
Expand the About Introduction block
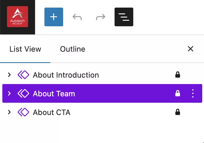point(9,75)
